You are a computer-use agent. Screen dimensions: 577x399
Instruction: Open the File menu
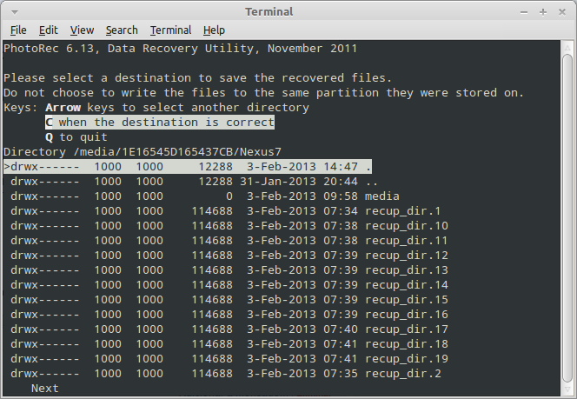point(18,30)
